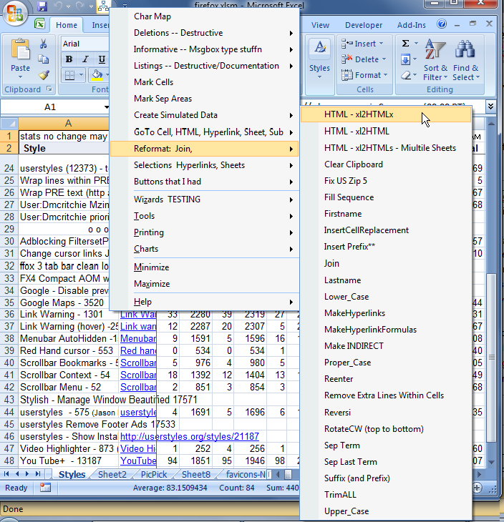This screenshot has height=522, width=504.
Task: Cut selection with the scissors icon
Action: [44, 44]
